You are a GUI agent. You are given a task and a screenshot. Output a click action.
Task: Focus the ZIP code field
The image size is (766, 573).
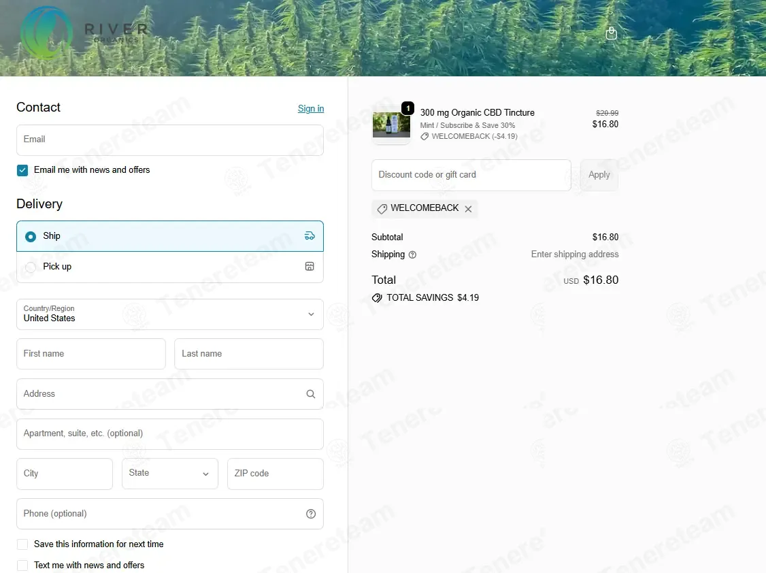point(276,474)
